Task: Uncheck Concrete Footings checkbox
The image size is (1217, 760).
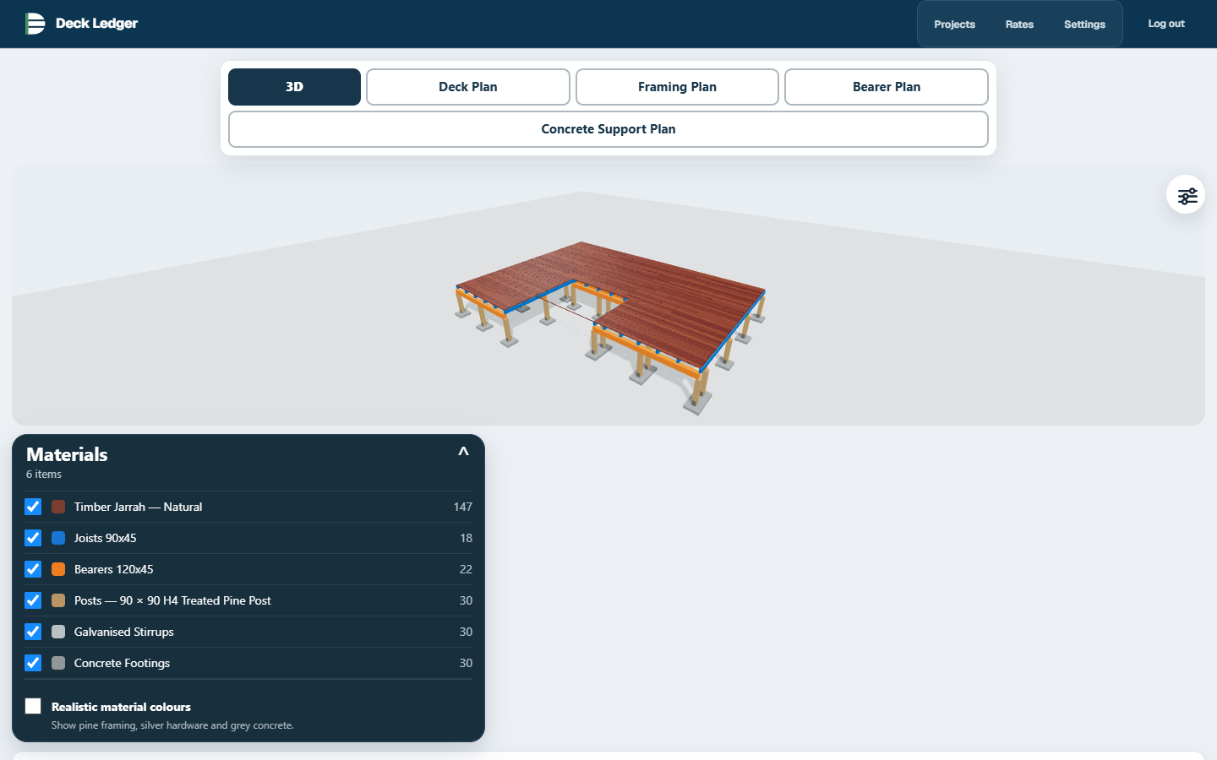Action: point(33,663)
